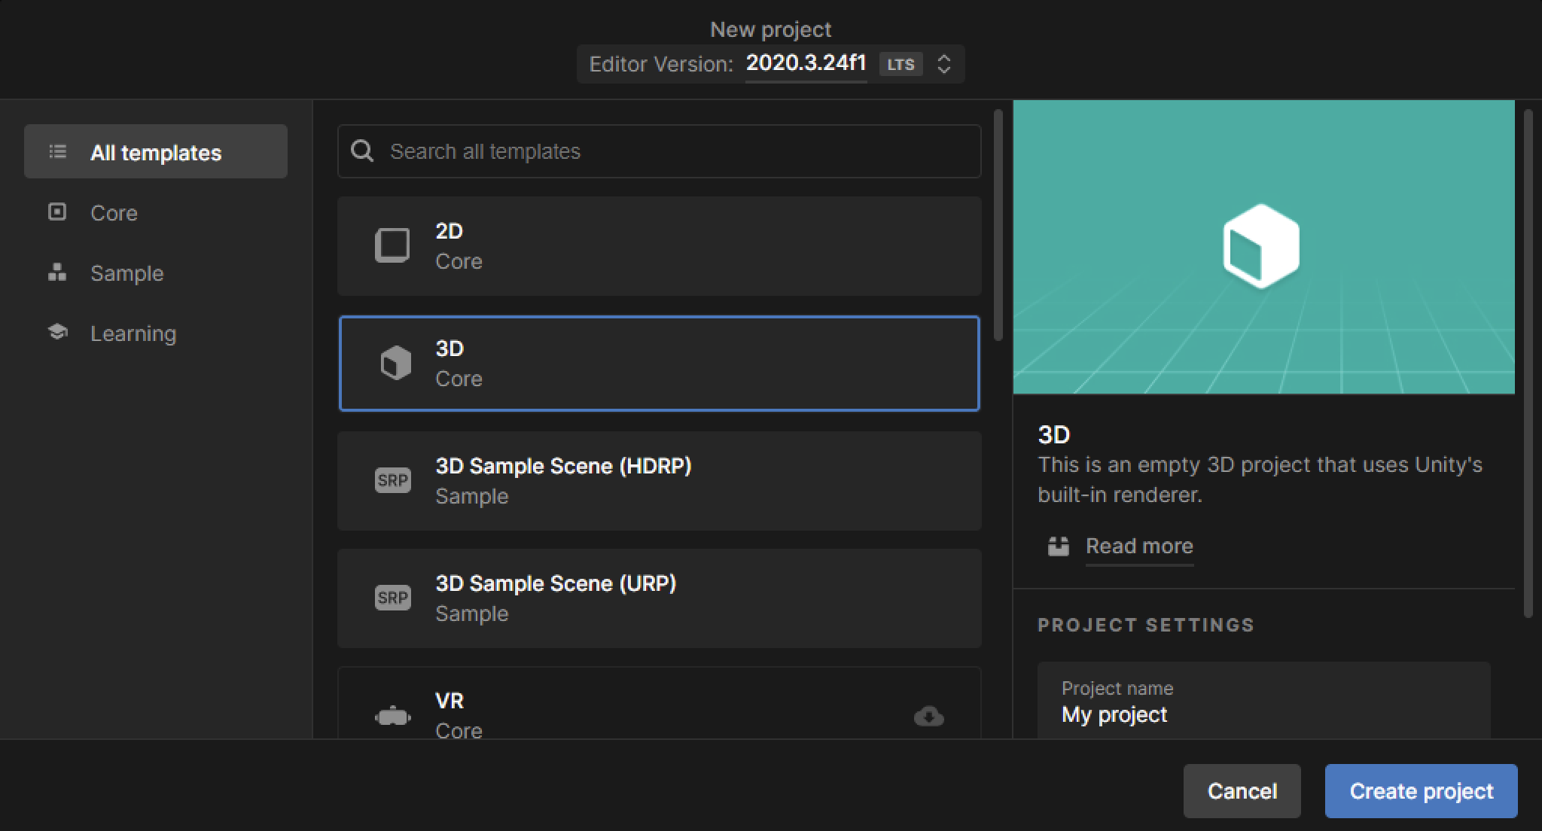
Task: Click the 2D template square icon
Action: click(392, 245)
